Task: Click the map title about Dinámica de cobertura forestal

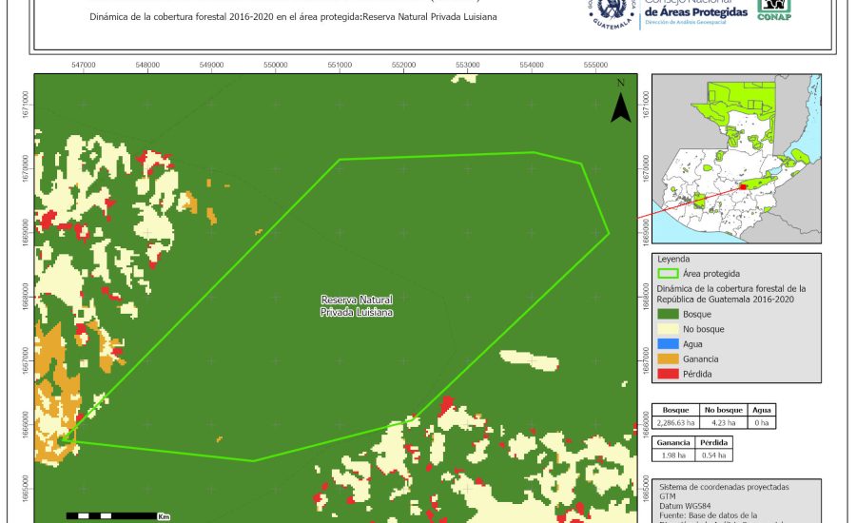Action: coord(293,17)
